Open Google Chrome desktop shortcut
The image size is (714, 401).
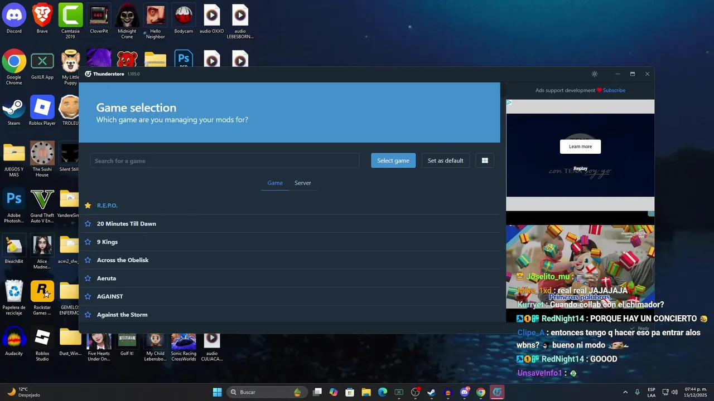pos(14,67)
